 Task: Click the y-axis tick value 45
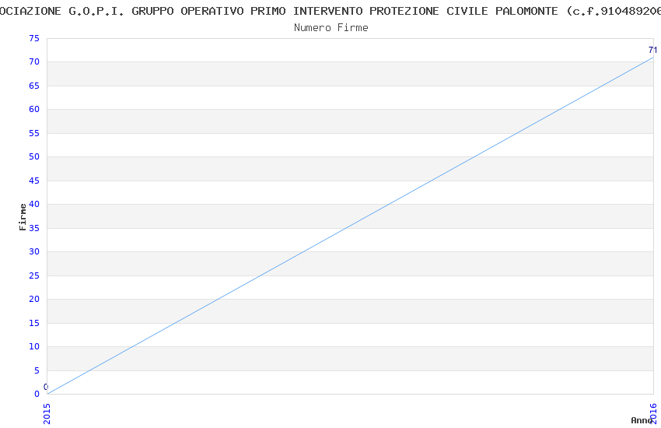[x=34, y=181]
